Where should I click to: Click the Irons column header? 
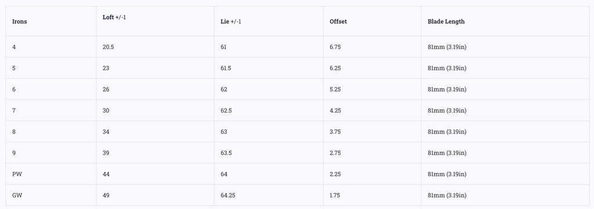19,21
